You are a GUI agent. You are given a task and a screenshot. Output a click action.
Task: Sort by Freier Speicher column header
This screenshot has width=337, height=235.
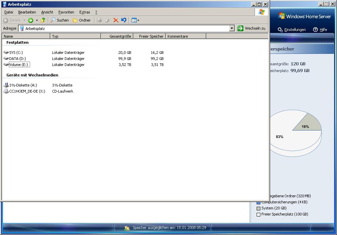tap(150, 36)
